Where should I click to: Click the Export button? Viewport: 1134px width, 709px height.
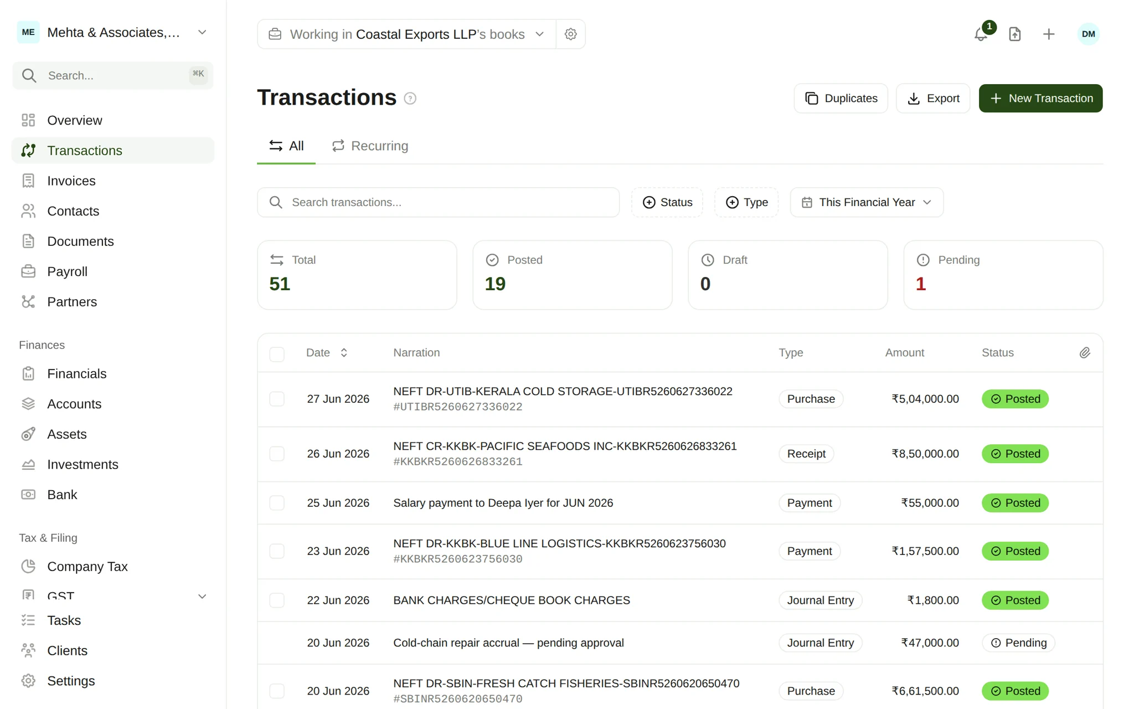point(933,99)
